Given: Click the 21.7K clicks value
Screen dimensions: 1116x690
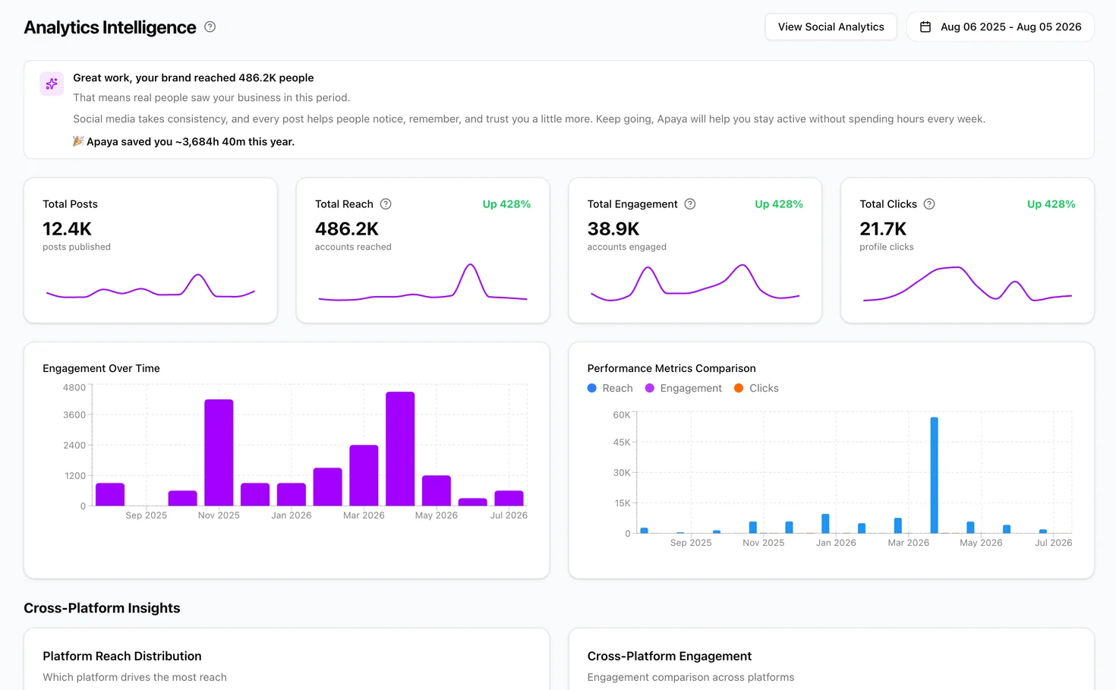Looking at the screenshot, I should coord(883,228).
